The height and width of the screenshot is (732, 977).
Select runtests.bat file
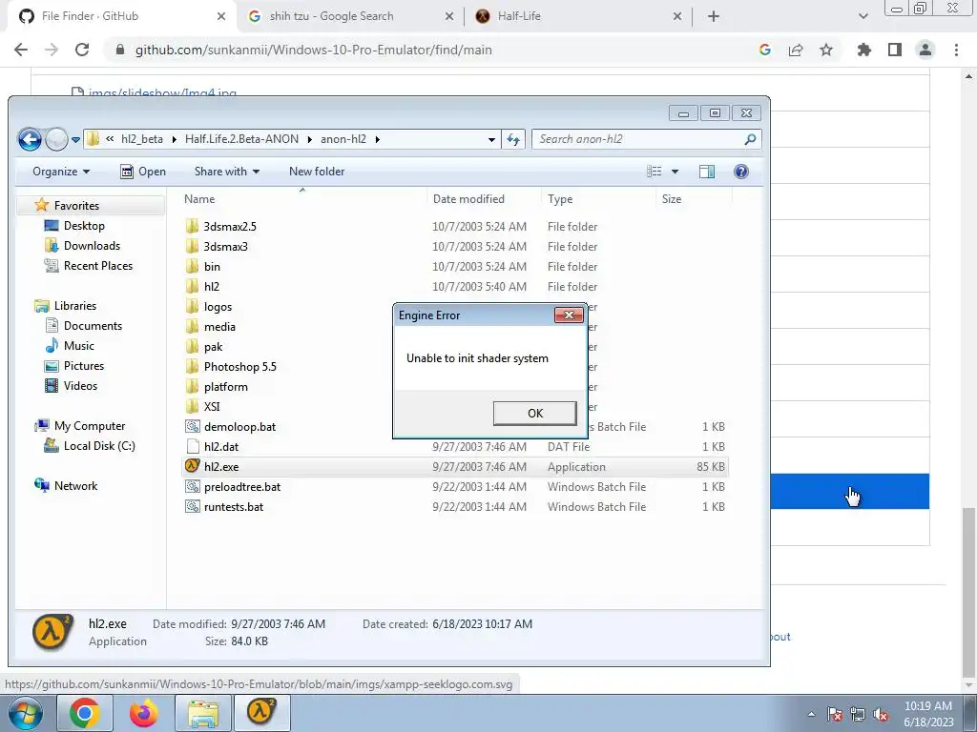tap(234, 507)
